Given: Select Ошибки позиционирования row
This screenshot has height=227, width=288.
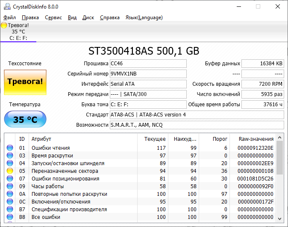Looking at the screenshot, I should click(x=140, y=179).
